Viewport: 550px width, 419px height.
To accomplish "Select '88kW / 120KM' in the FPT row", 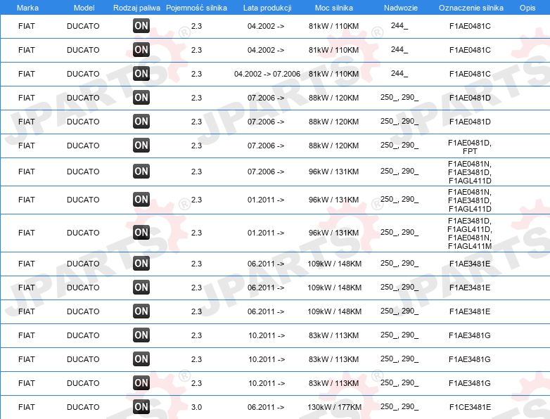I will pyautogui.click(x=334, y=146).
